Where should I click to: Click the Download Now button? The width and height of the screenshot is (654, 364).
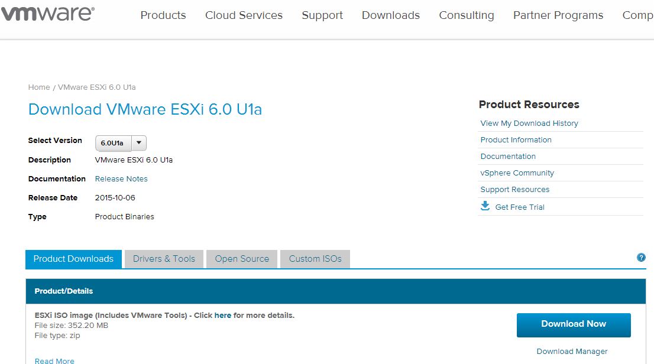point(574,325)
